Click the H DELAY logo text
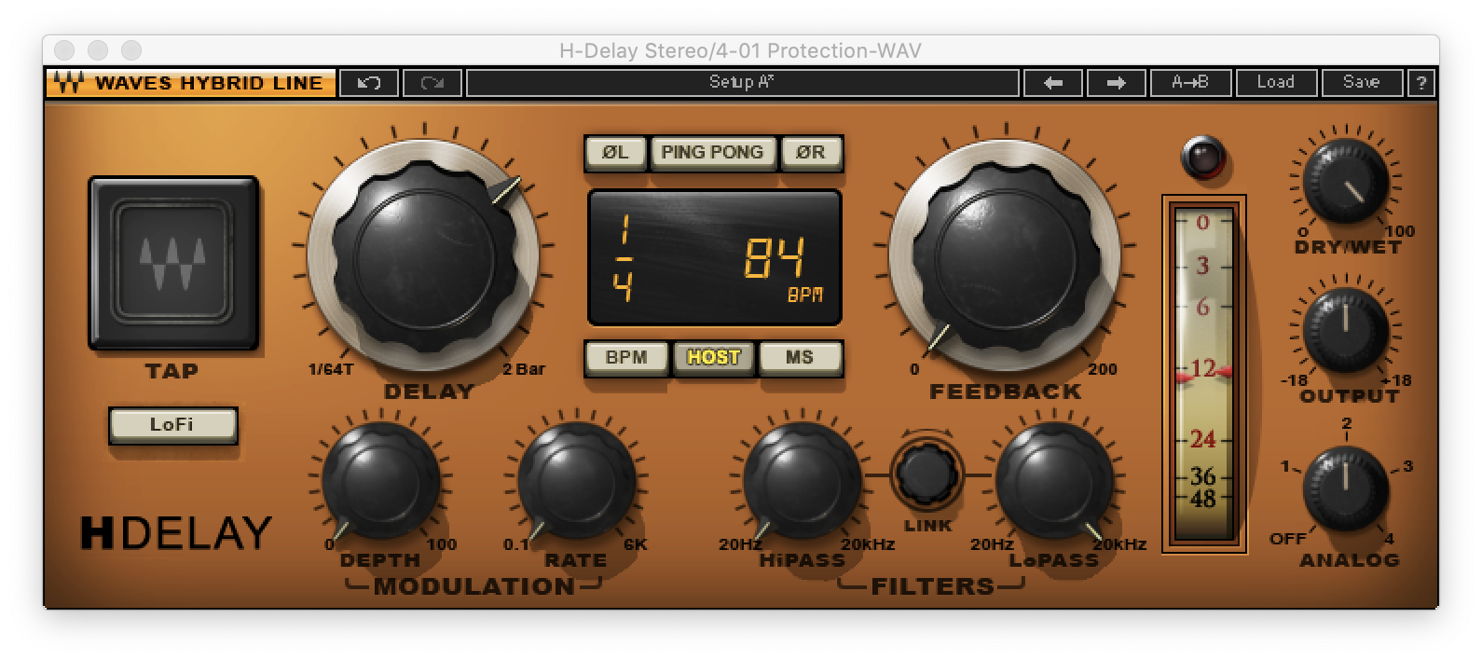Viewport: 1482px width, 660px height. [176, 532]
